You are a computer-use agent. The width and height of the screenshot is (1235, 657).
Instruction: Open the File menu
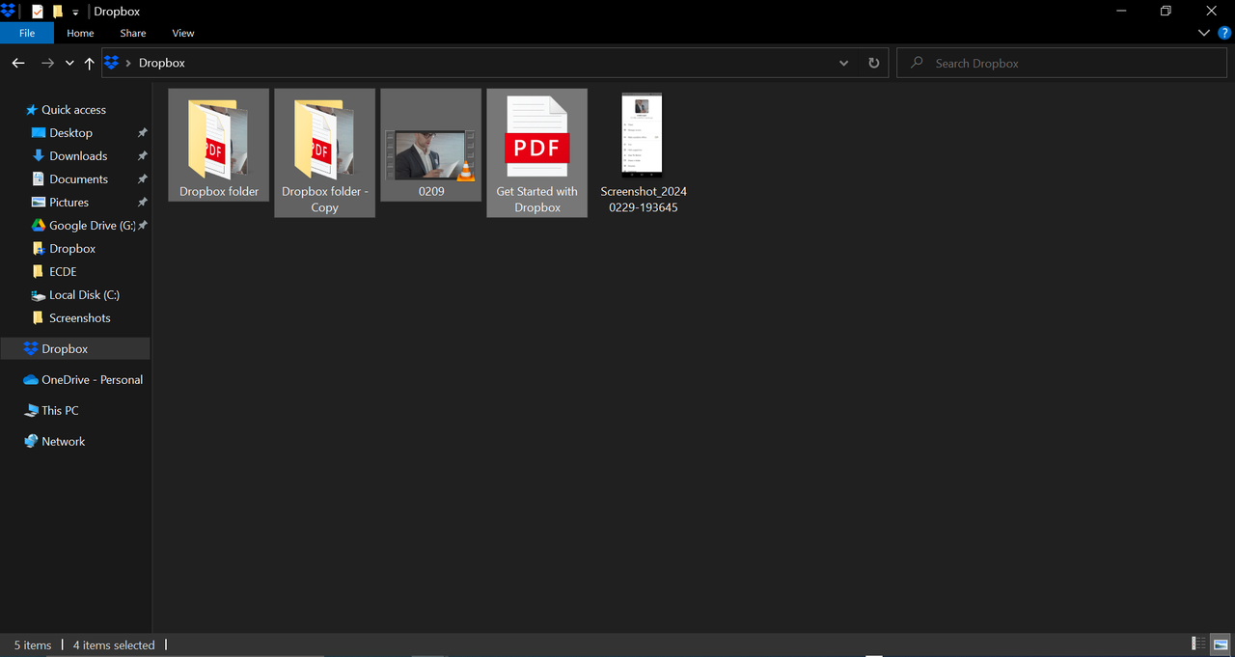point(27,33)
